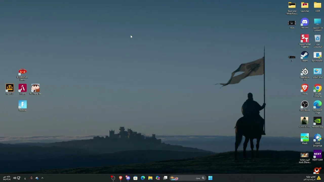Select the Black and White Futu... folder
The image size is (324, 182).
point(292,8)
